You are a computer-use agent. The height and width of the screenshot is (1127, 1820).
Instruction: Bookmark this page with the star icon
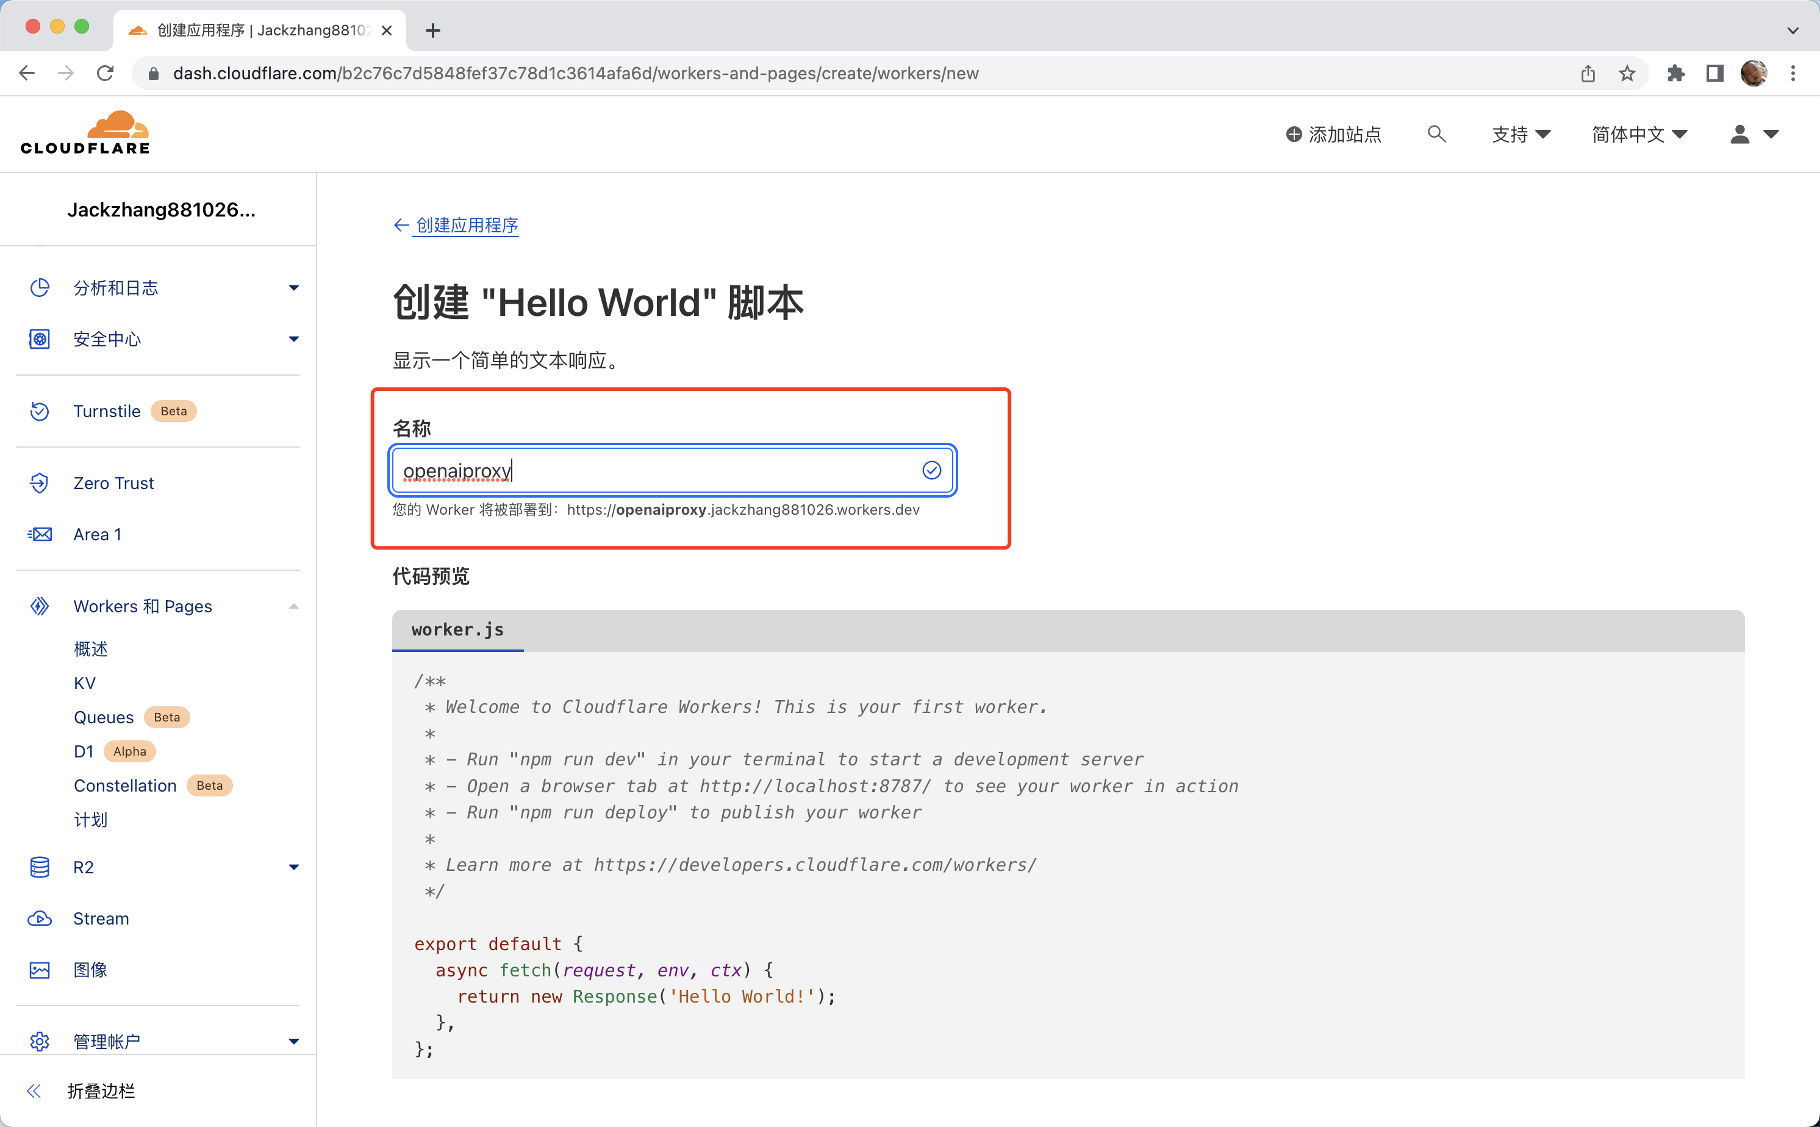(x=1626, y=73)
